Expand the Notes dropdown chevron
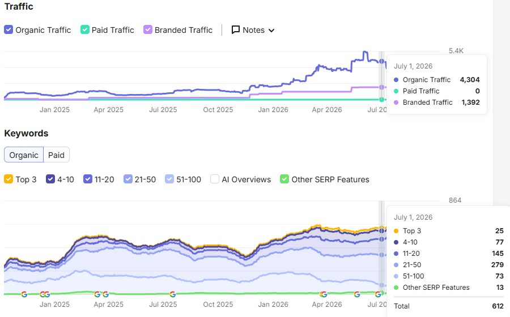The height and width of the screenshot is (317, 510). click(x=271, y=31)
